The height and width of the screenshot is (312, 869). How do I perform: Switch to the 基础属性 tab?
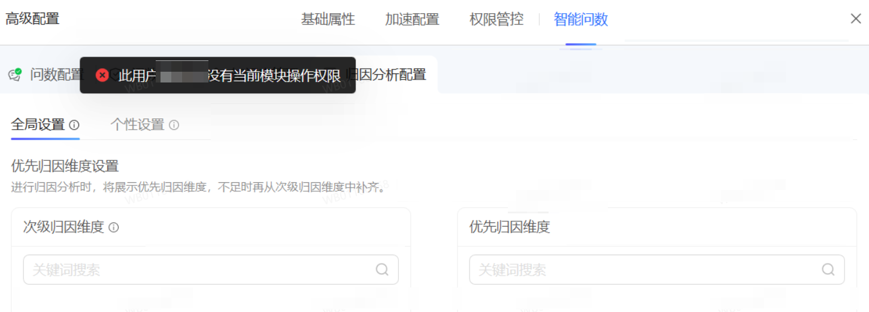coord(328,19)
